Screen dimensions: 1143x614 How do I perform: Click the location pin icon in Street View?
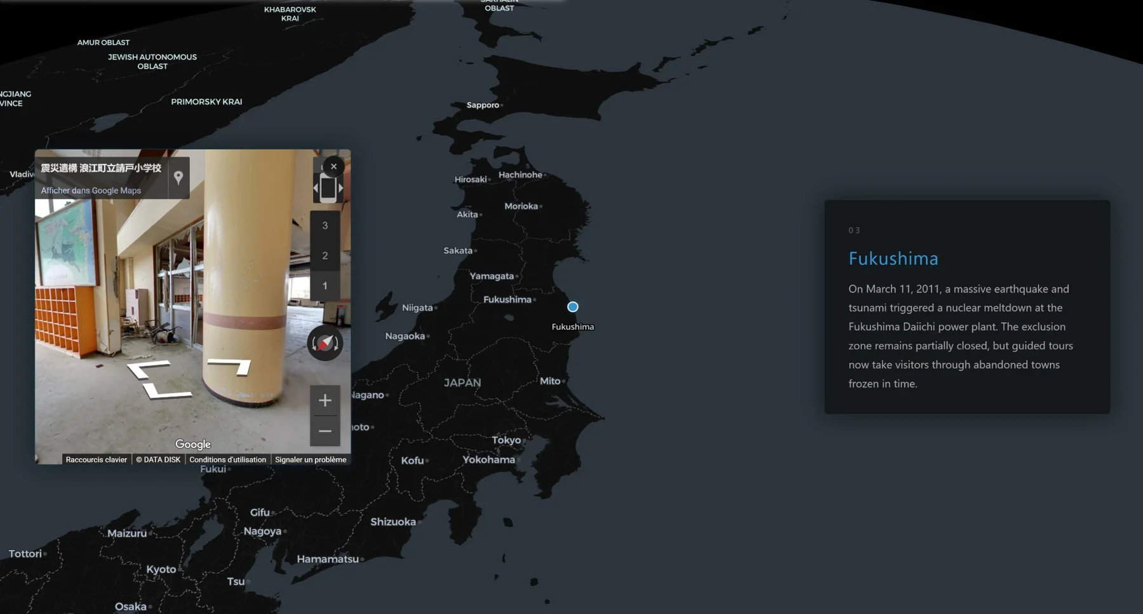click(178, 178)
